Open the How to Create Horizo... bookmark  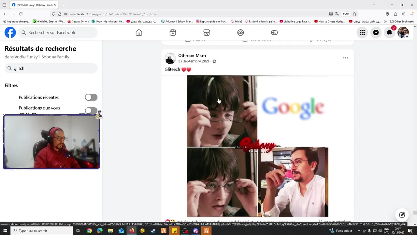[330, 22]
